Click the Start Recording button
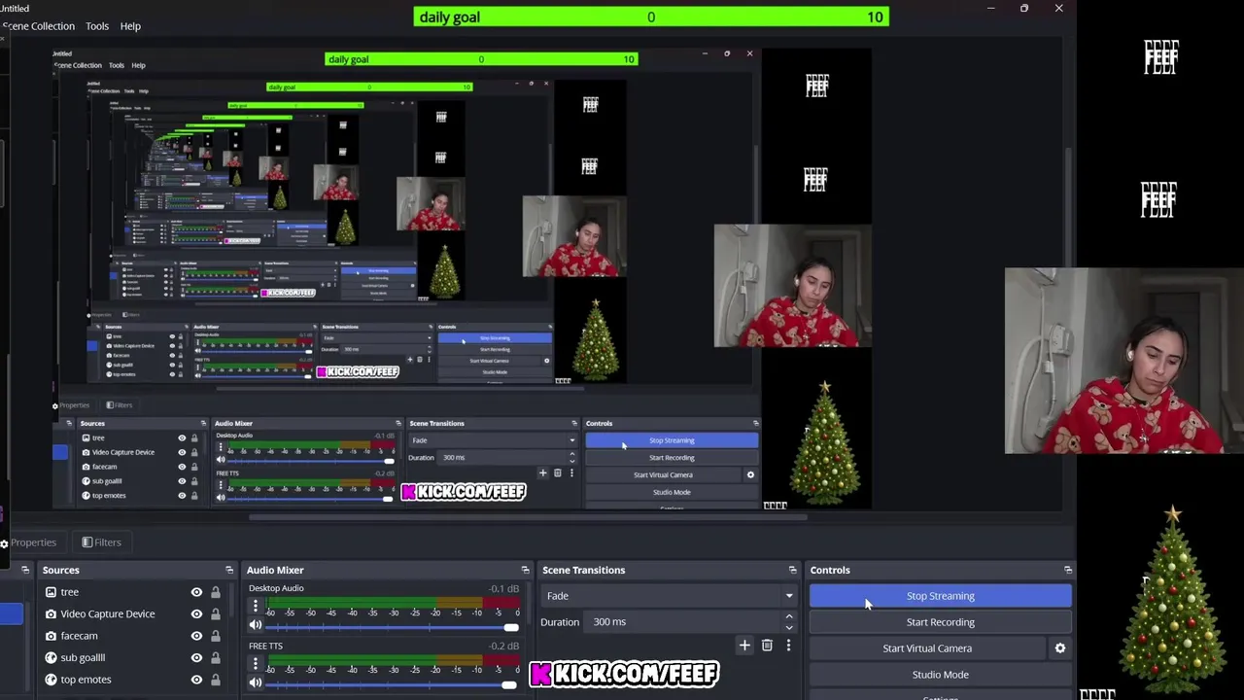Screen dimensions: 1244x700 pyautogui.click(x=940, y=622)
